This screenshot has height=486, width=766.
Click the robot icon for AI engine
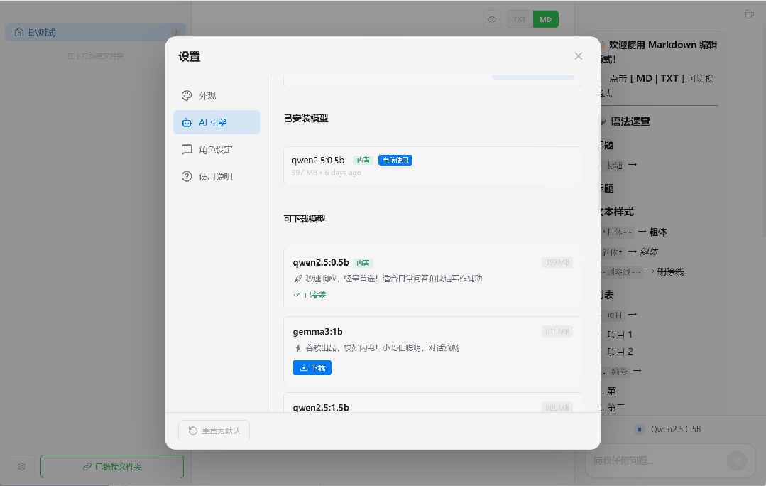pyautogui.click(x=187, y=122)
